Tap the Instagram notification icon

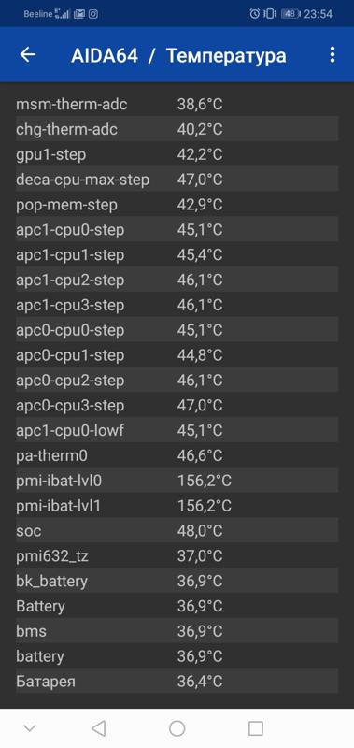click(93, 14)
